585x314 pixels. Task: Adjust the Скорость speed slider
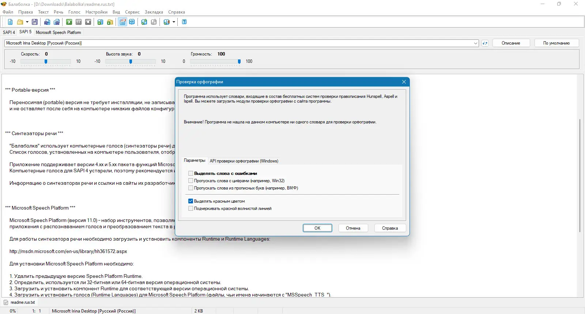[x=46, y=62]
